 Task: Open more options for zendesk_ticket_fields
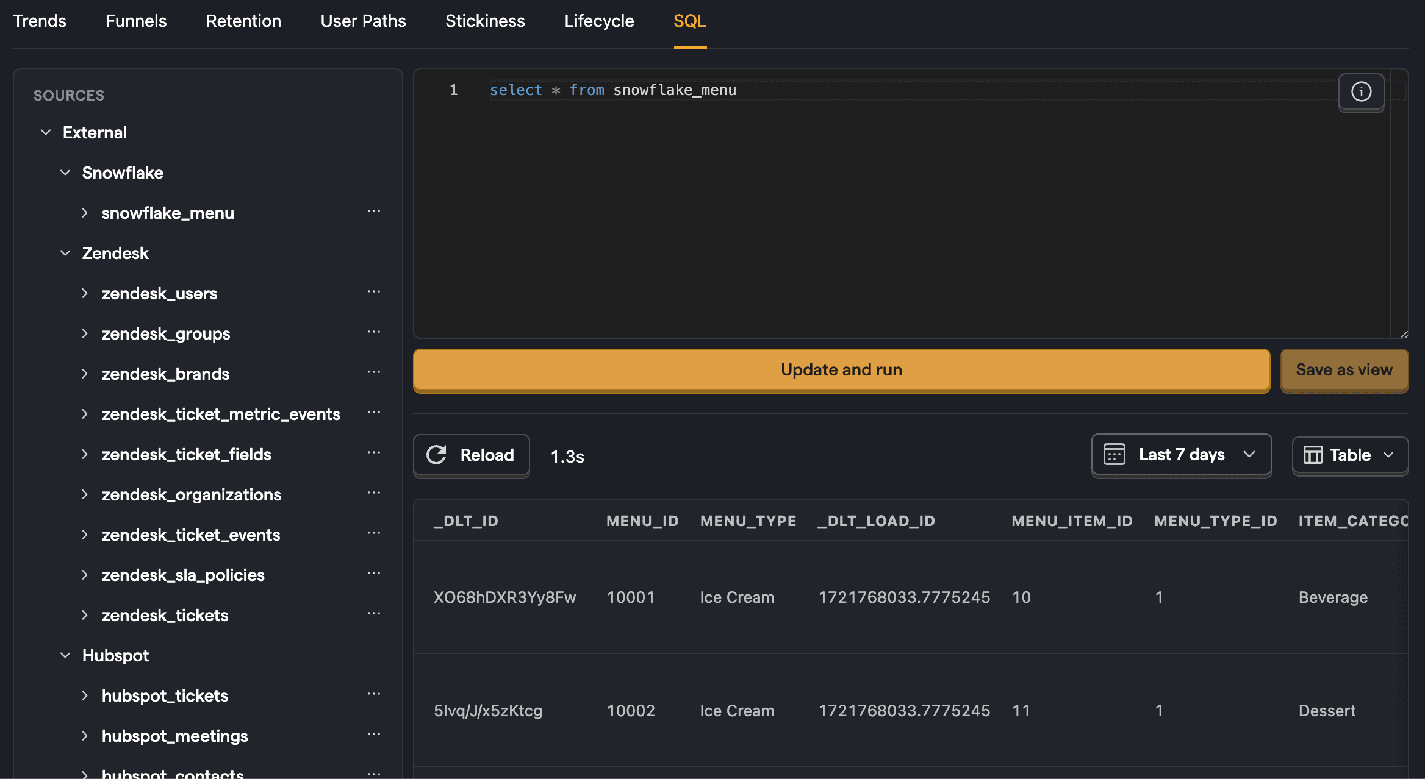click(374, 454)
